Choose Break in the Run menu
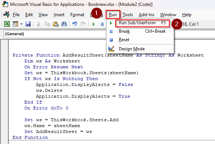 (x=140, y=31)
